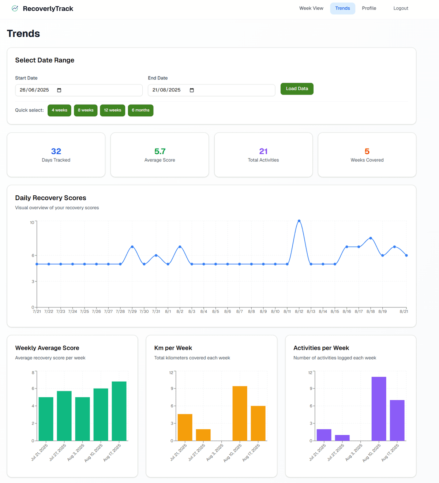Click the Aug 12 peak point on recovery chart
The image size is (439, 483).
click(299, 221)
